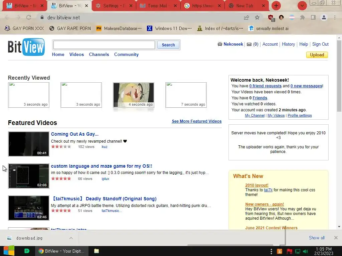The image size is (342, 256).
Task: Click the share page icon in address bar
Action: point(246,17)
